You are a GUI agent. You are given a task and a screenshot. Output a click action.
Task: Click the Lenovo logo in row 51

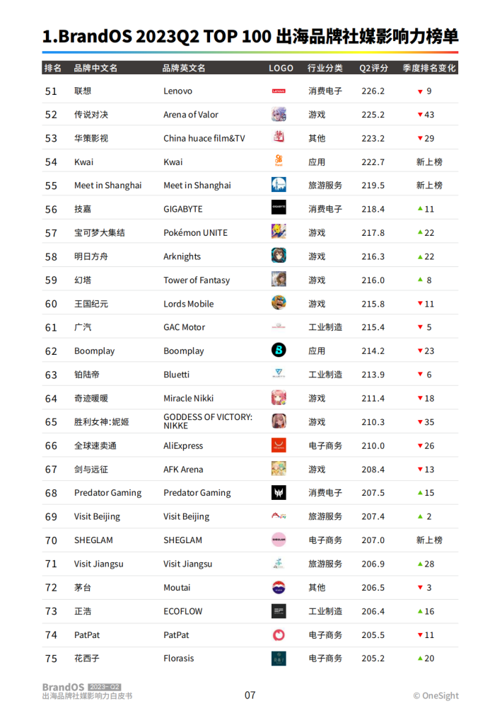click(x=279, y=91)
